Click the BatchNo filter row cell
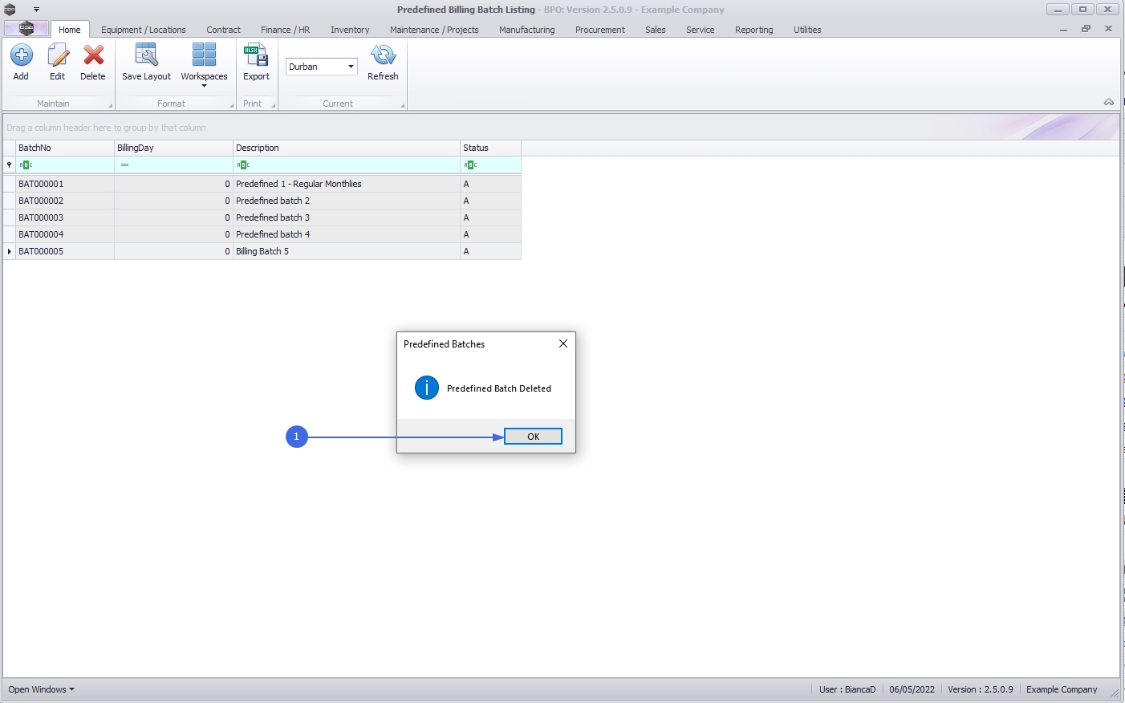The image size is (1125, 703). pyautogui.click(x=65, y=165)
